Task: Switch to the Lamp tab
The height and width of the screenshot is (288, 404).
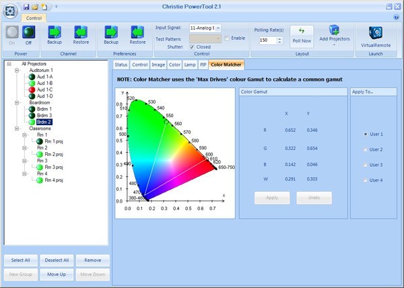Action: pos(190,65)
